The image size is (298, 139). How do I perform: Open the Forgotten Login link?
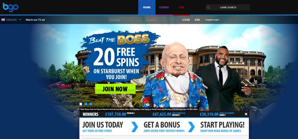click(x=212, y=20)
